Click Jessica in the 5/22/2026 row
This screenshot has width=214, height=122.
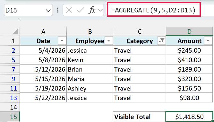90,98
